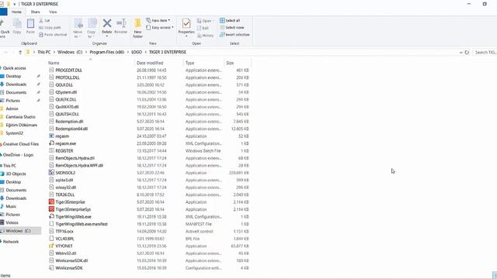Click Paste shortcut in ribbon
The image size is (497, 279).
tap(53, 34)
